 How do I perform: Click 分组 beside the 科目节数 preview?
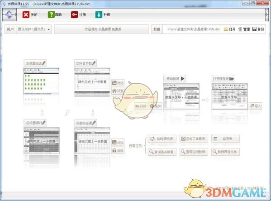click(x=118, y=83)
